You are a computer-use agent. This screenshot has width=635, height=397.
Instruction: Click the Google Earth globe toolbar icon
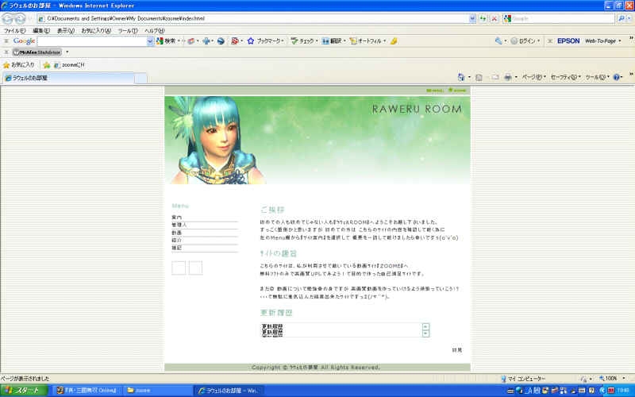[221, 41]
